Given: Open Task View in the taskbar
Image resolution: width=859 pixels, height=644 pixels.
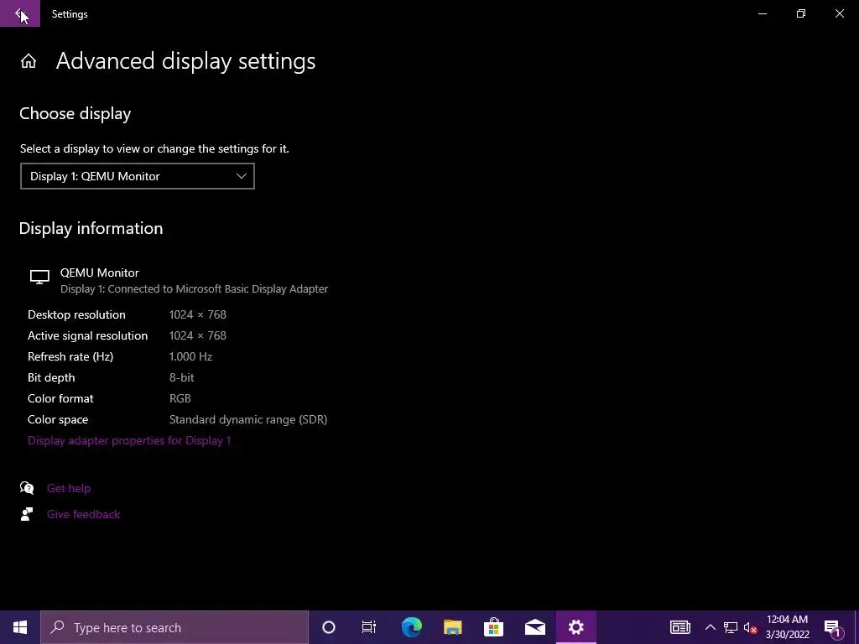Looking at the screenshot, I should pyautogui.click(x=369, y=627).
